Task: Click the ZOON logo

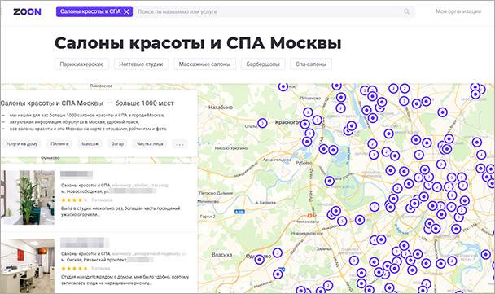Action: coord(27,11)
